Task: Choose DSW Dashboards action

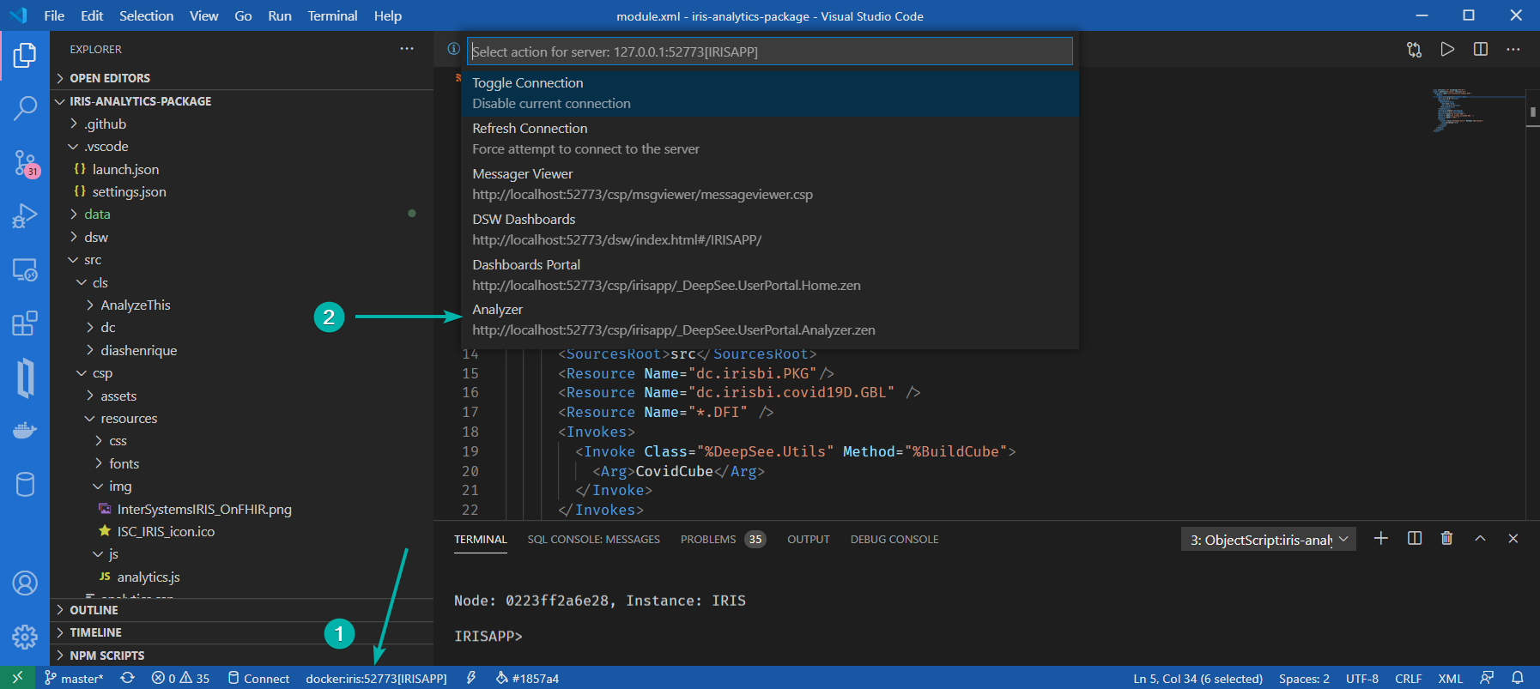Action: (x=769, y=230)
